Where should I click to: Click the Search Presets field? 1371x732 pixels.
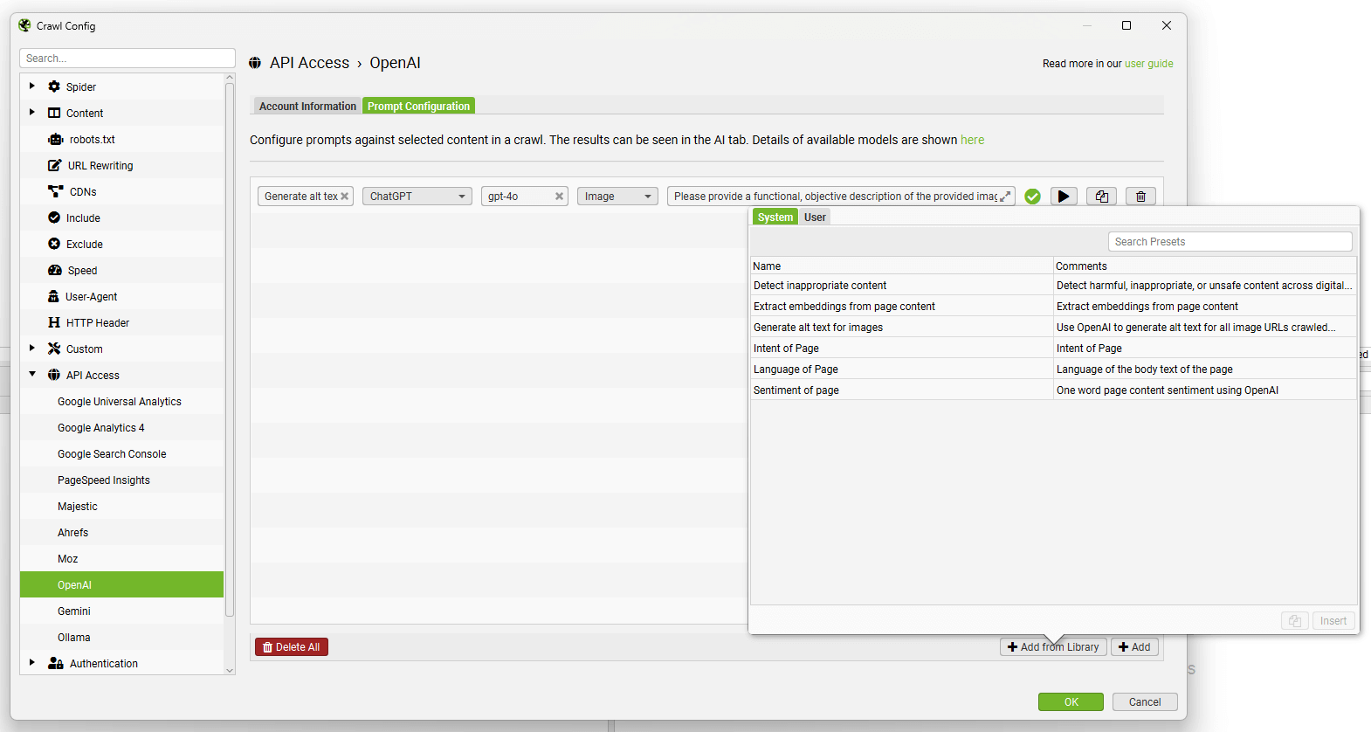[x=1230, y=242]
